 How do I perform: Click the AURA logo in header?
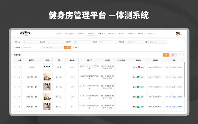click(x=25, y=33)
